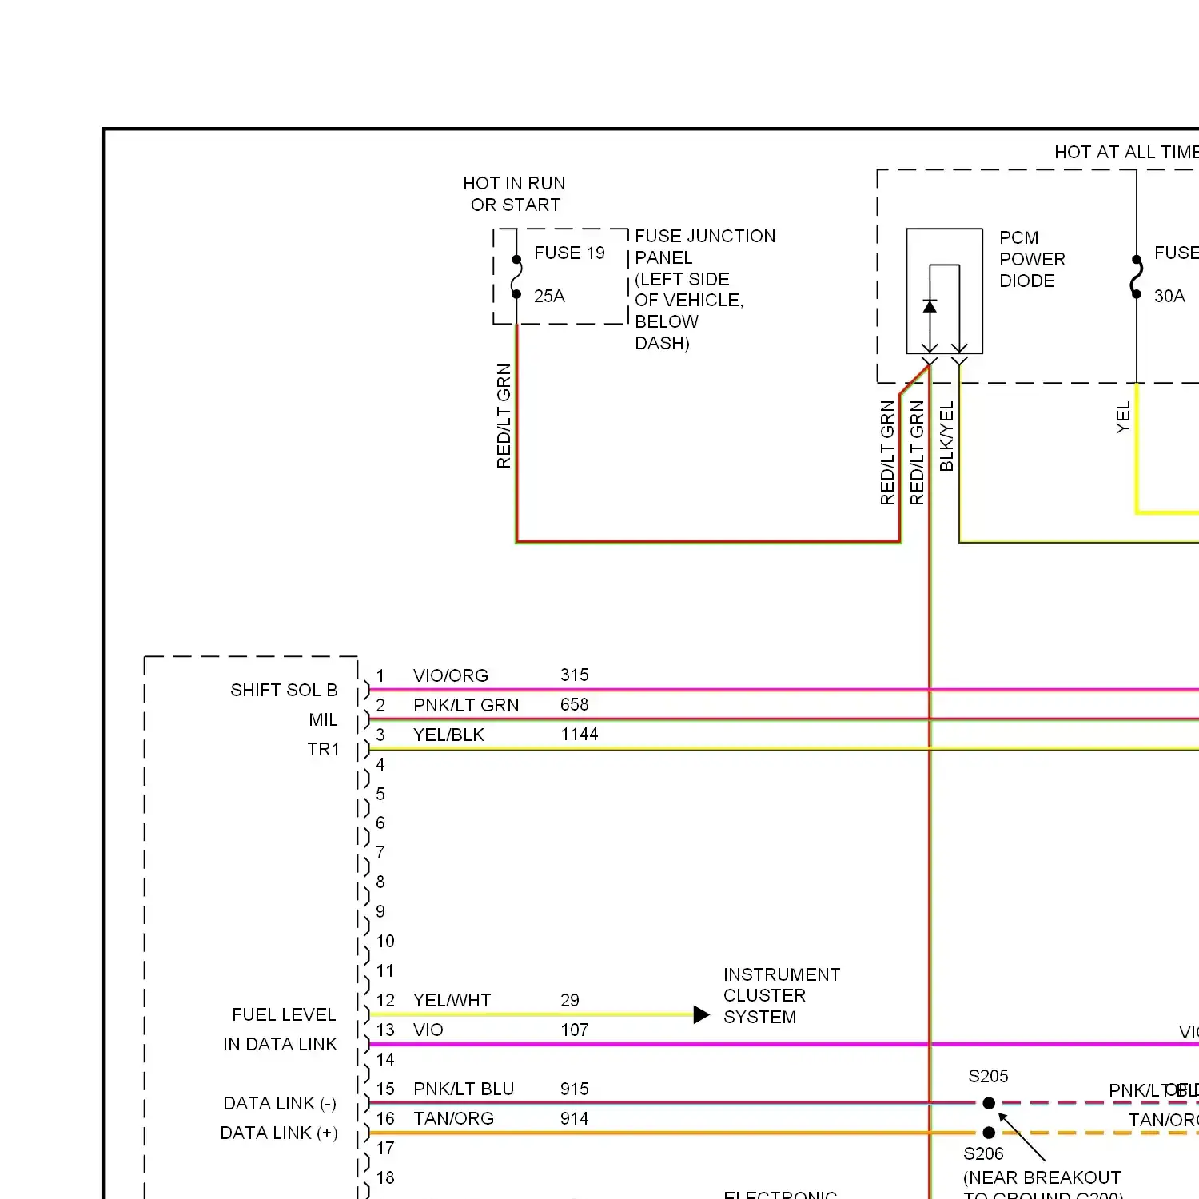Click the 'RED/LT GRN' label below Fuse 19

(504, 416)
